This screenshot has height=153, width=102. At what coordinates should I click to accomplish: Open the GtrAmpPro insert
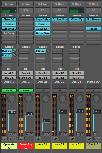pos(60,19)
